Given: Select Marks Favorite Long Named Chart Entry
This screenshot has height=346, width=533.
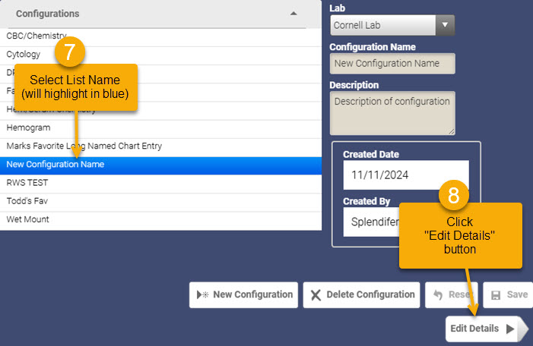Looking at the screenshot, I should 160,146.
